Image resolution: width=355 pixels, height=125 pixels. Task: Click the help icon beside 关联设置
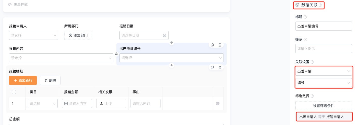point(312,62)
